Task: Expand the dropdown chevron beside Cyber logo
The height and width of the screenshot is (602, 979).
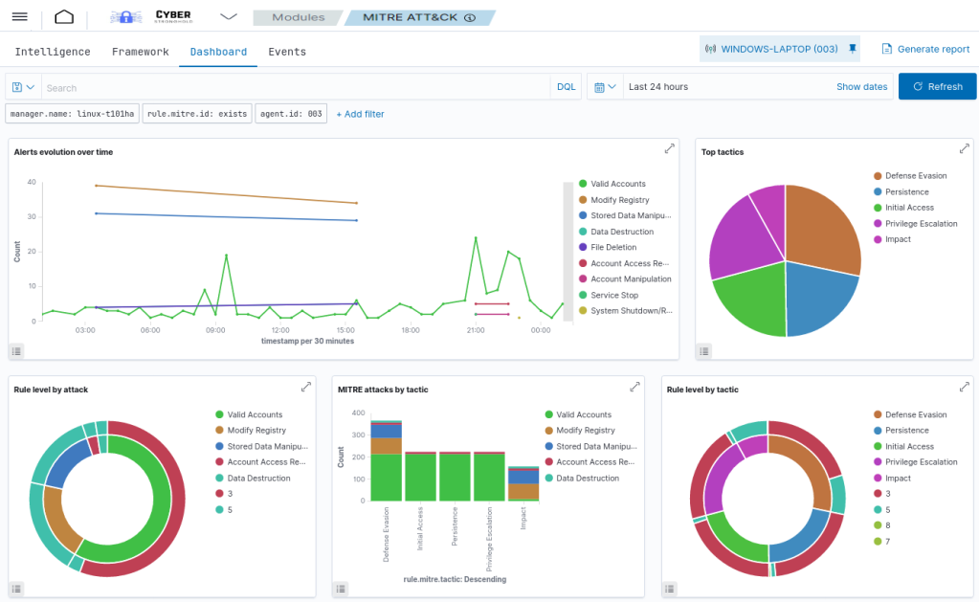Action: pyautogui.click(x=228, y=17)
